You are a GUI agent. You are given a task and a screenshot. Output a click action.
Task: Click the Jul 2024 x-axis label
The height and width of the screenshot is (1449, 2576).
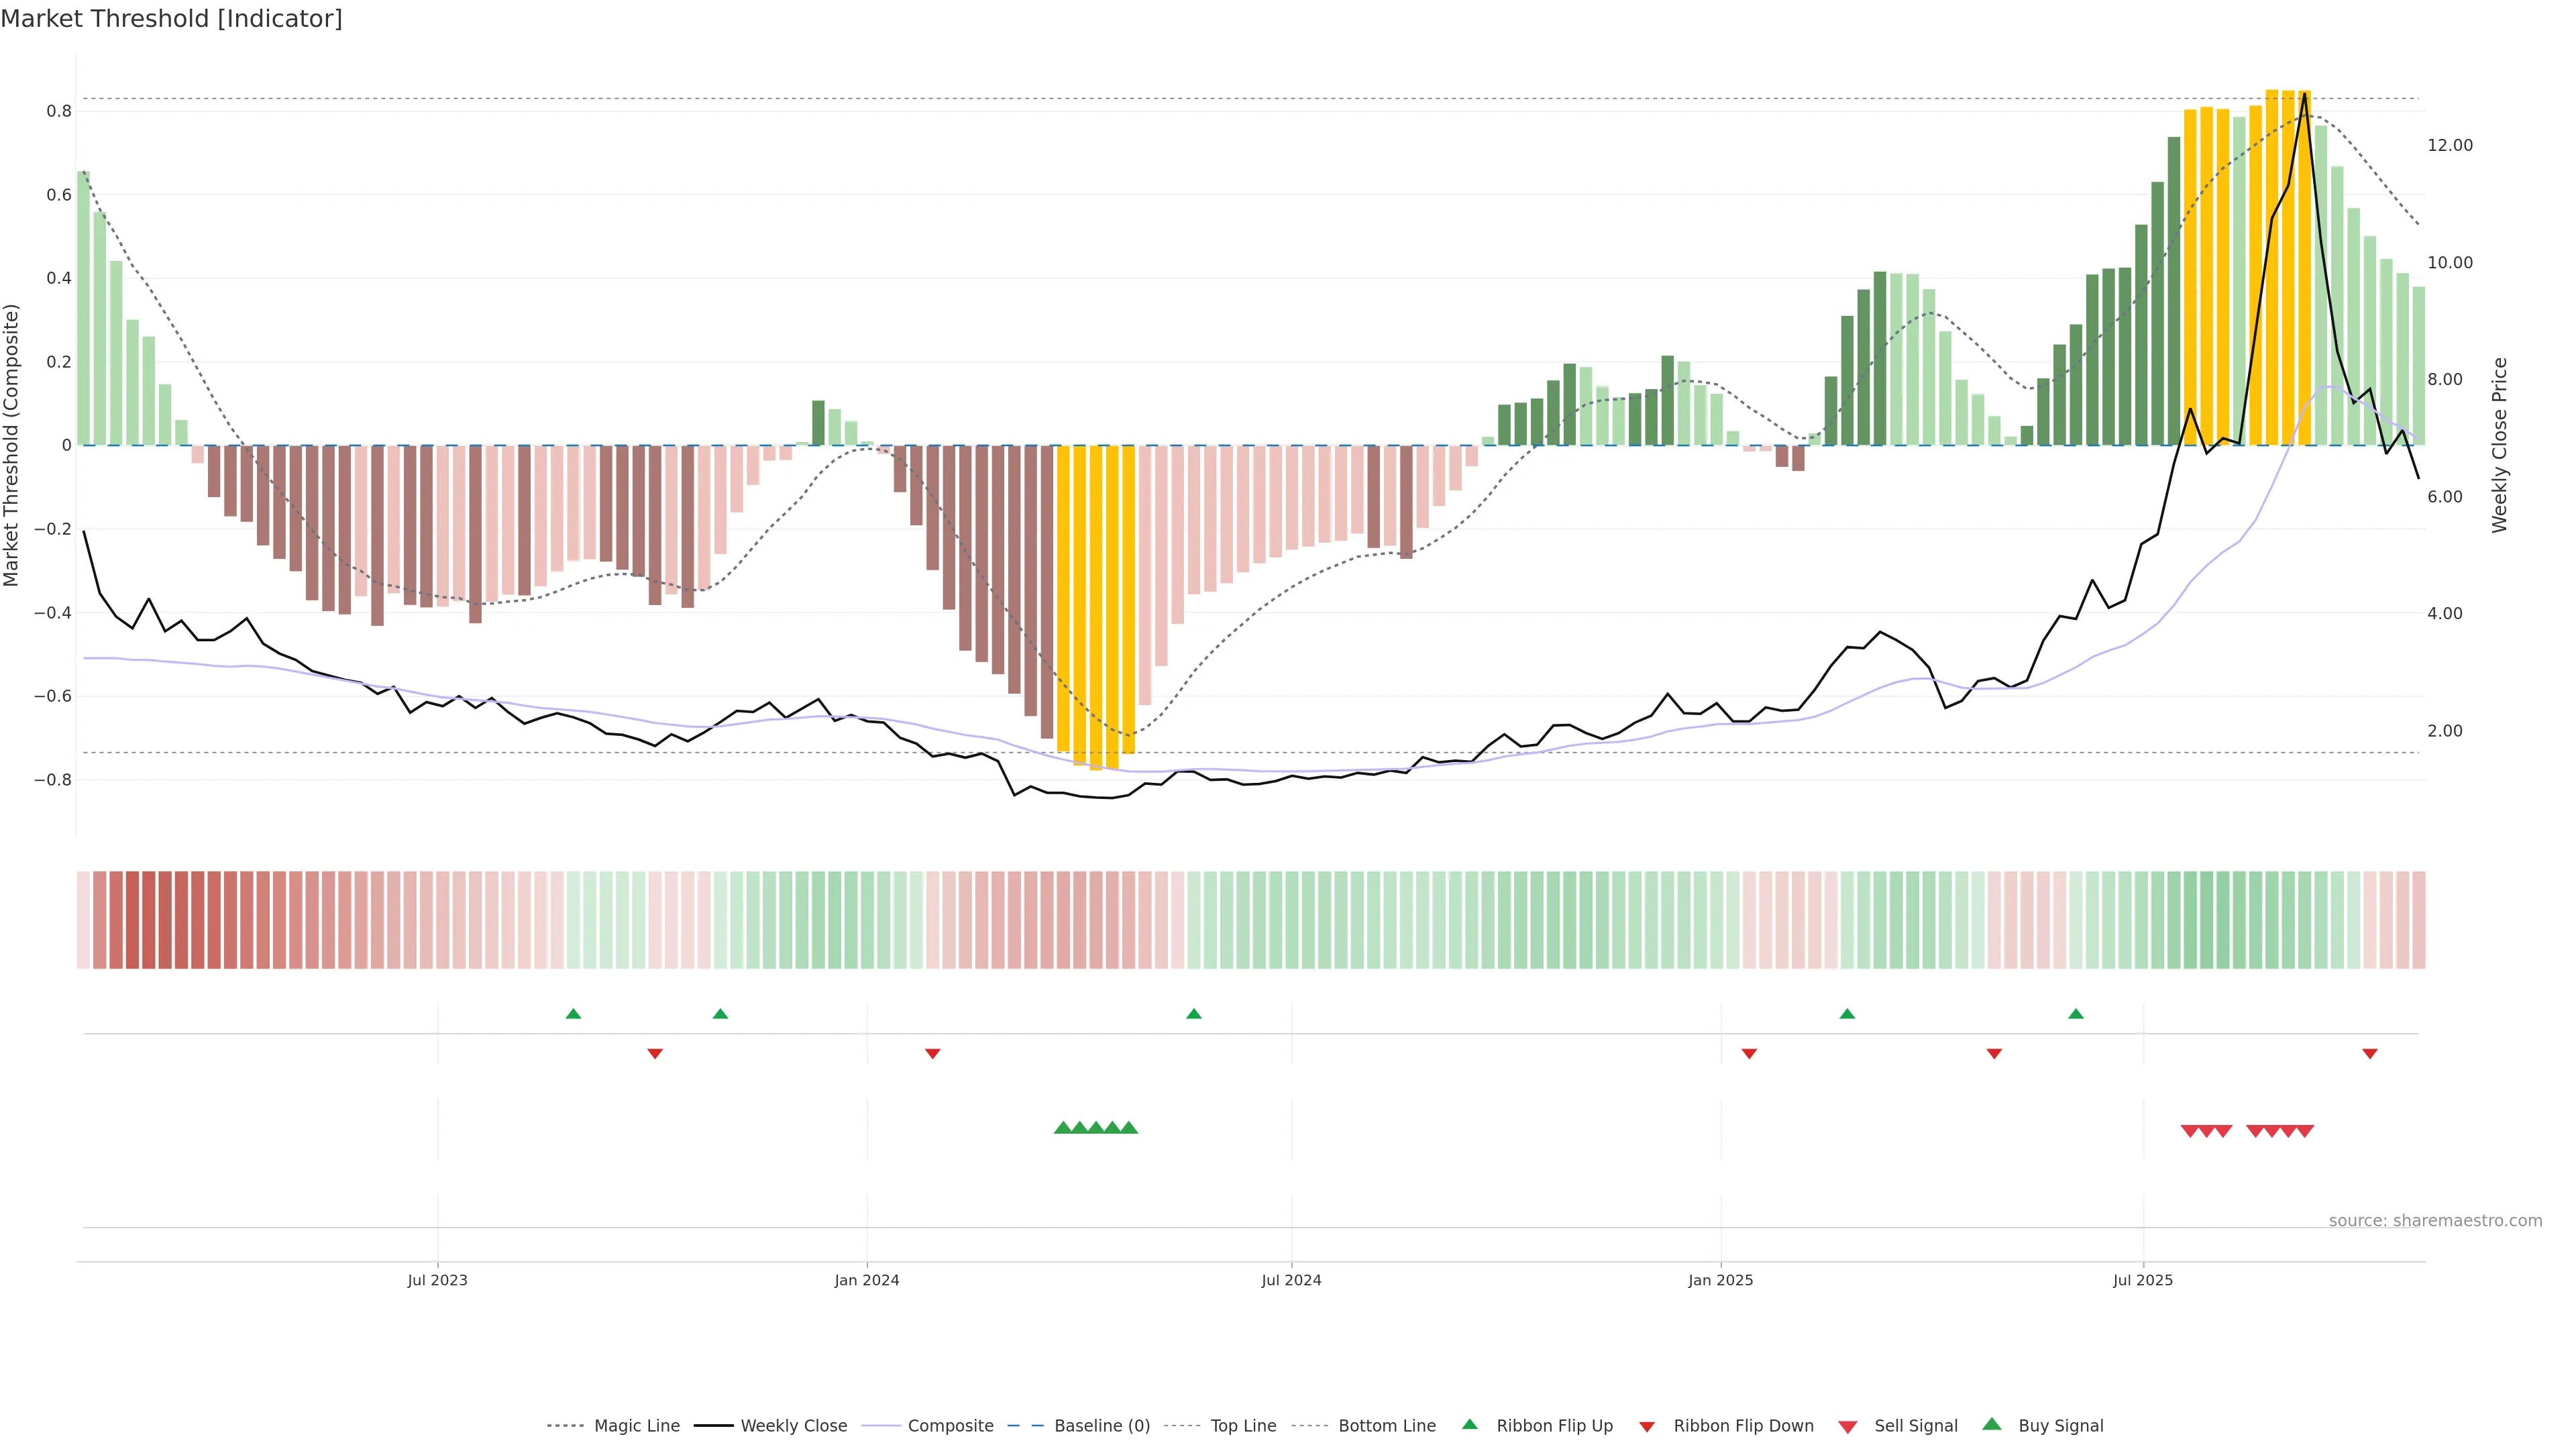[1291, 1280]
